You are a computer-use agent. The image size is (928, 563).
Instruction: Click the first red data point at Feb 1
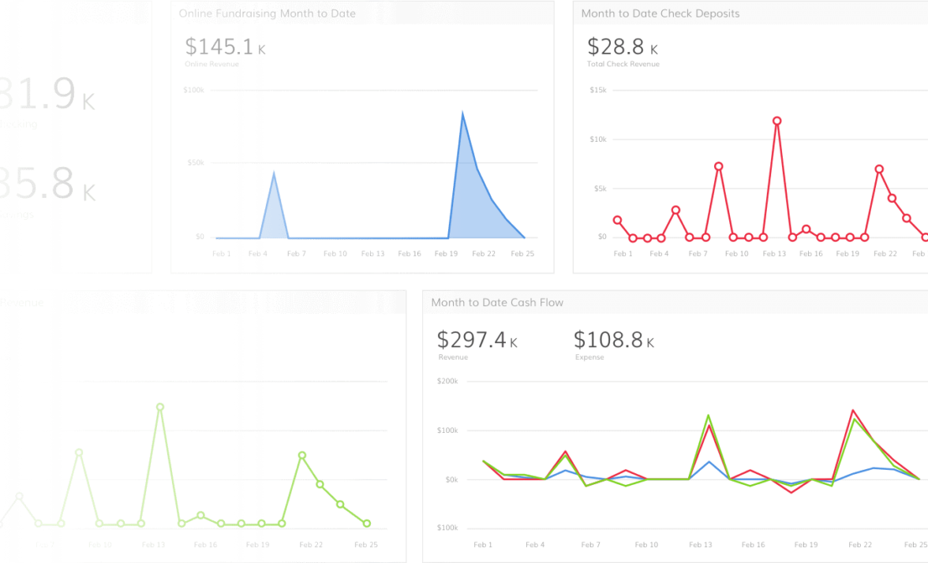[617, 220]
